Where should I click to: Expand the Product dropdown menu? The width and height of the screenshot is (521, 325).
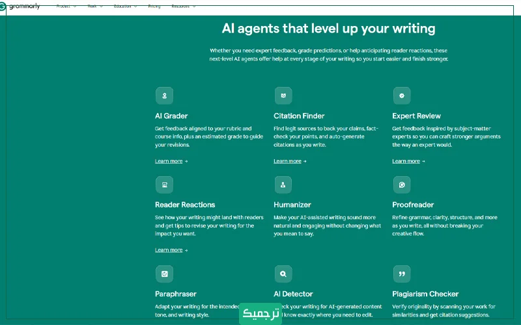click(66, 6)
